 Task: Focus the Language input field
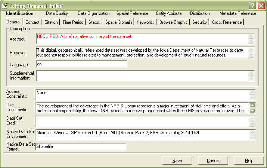(x=81, y=64)
